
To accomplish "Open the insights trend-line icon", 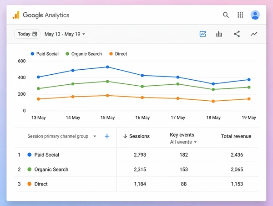I will tap(254, 34).
